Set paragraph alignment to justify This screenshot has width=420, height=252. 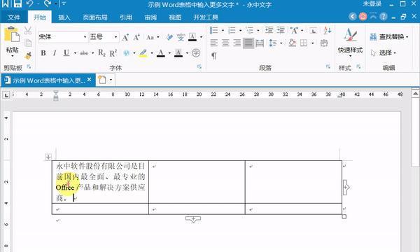(x=248, y=43)
